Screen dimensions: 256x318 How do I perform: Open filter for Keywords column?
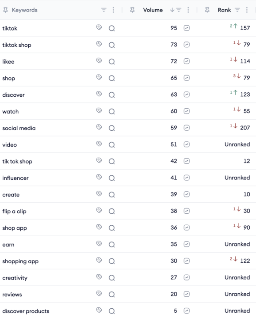click(104, 10)
